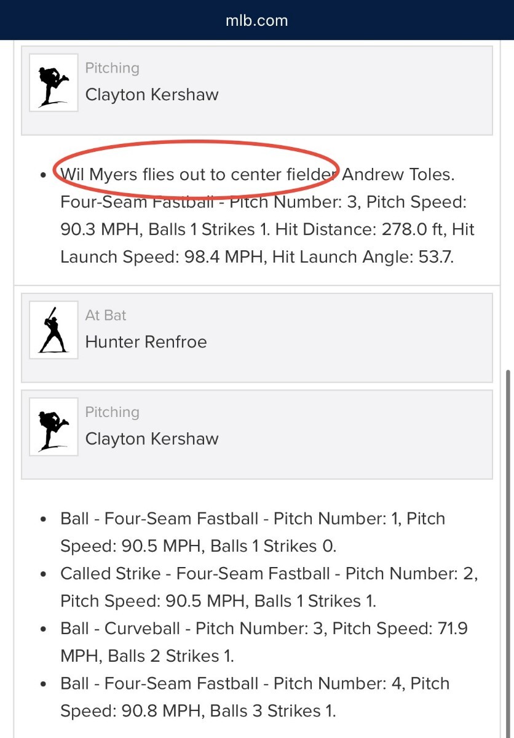Select the Called Strike pitch entry
Viewport: 514px width, 738px height.
[x=269, y=587]
